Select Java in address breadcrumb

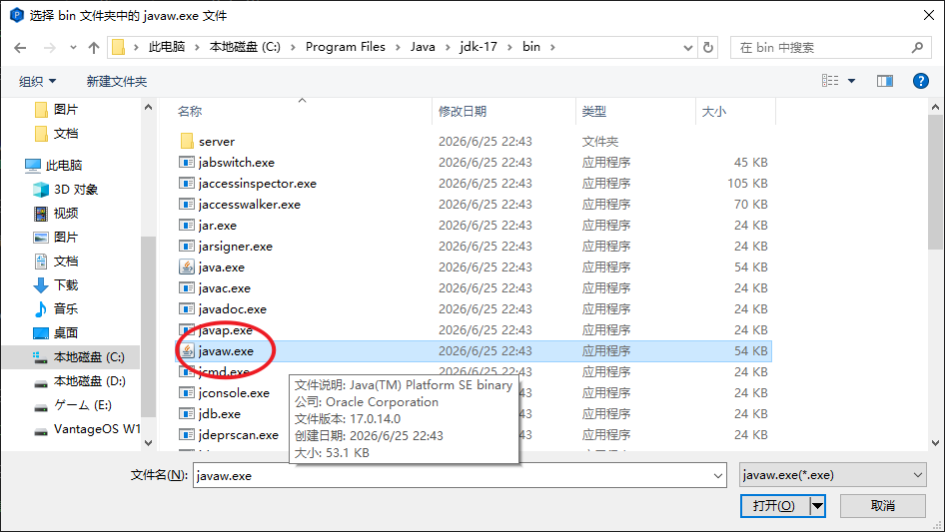423,47
